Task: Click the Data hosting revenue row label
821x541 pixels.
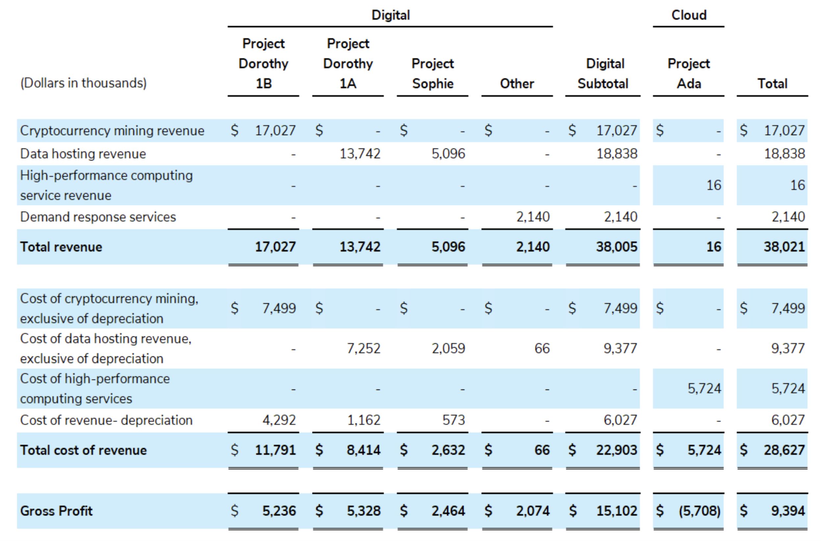Action: click(83, 154)
